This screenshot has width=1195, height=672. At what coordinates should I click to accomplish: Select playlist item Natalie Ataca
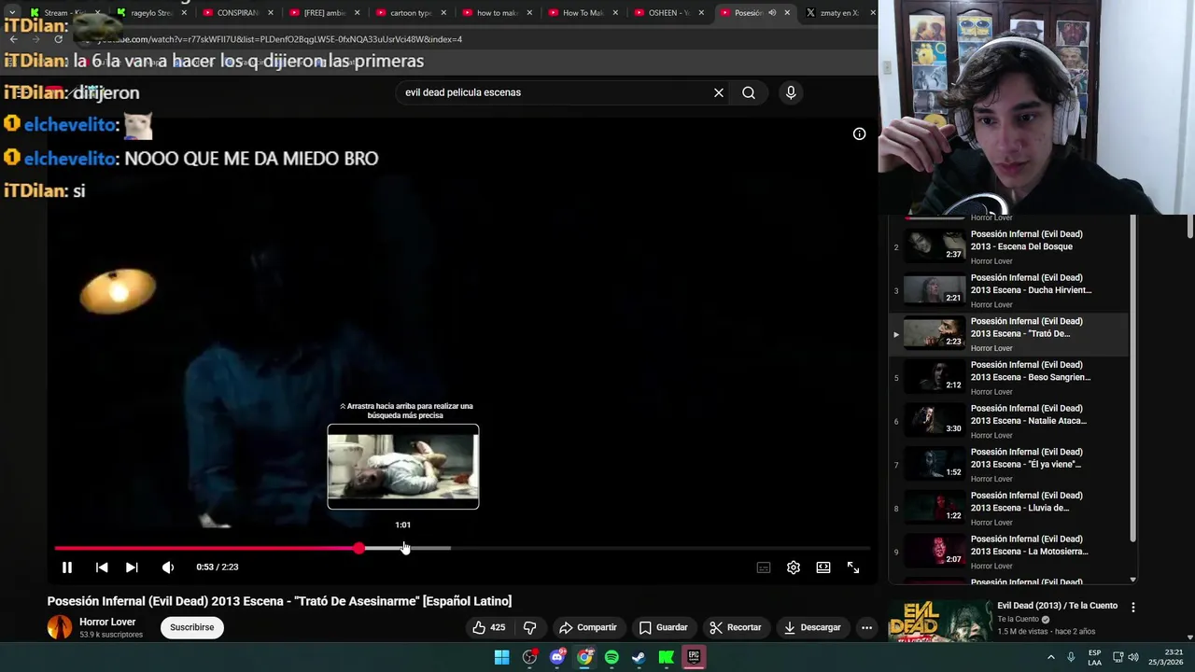click(1008, 421)
